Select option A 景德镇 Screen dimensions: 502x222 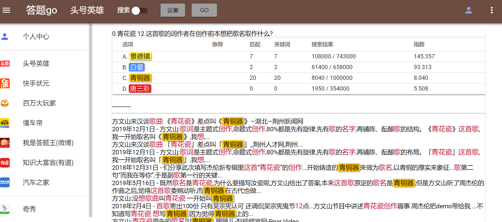click(140, 56)
